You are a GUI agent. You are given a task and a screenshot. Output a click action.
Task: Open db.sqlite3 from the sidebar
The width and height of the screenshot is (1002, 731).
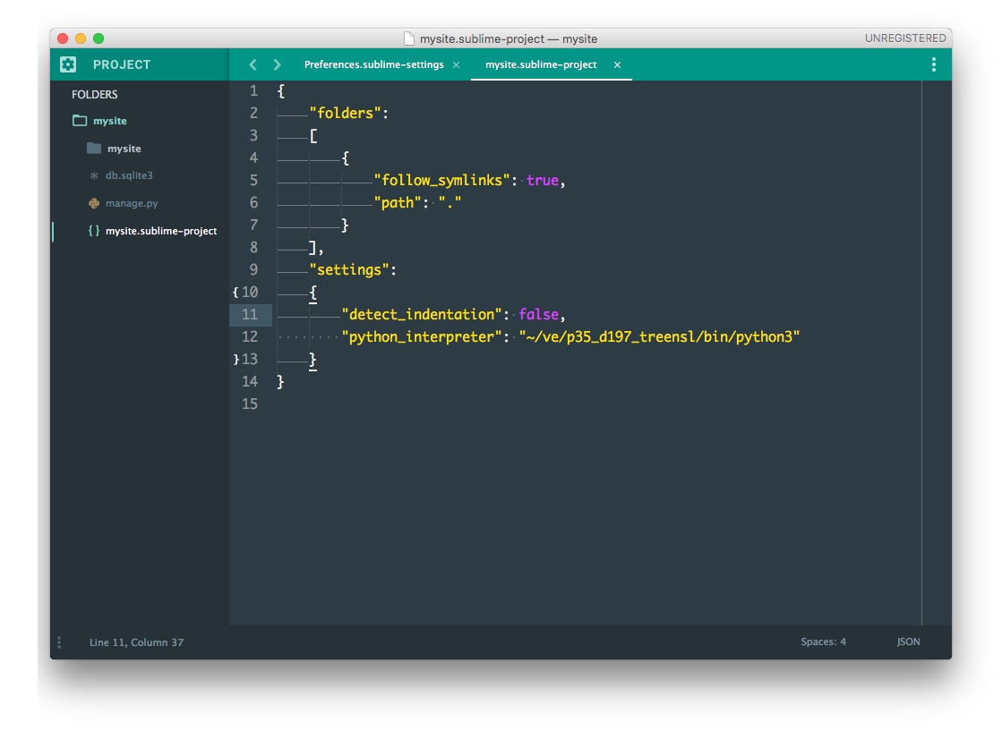pos(129,175)
